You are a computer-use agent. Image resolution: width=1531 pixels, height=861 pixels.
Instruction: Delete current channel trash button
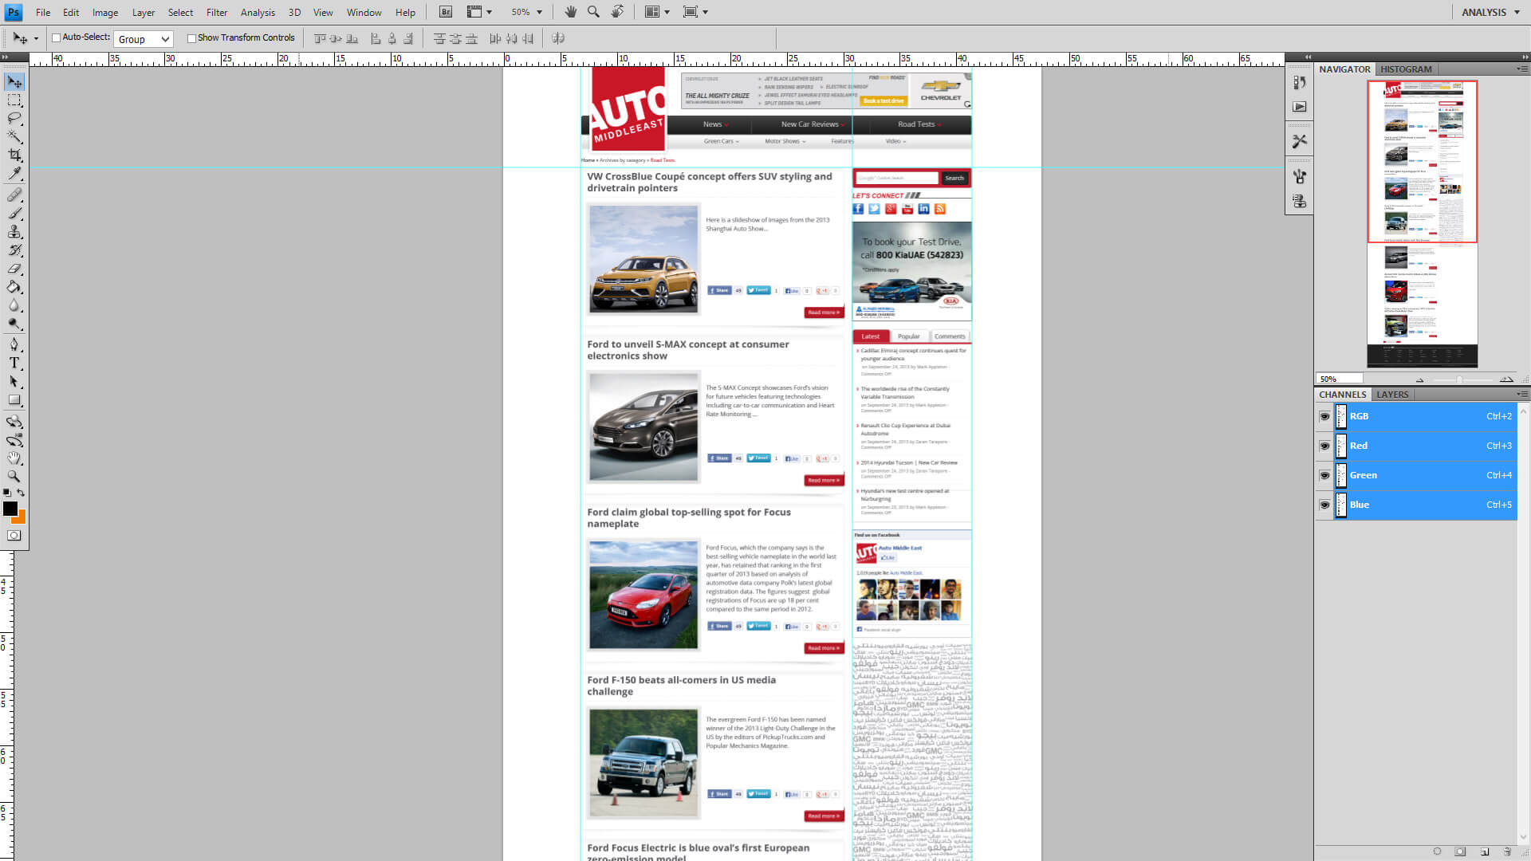pos(1507,851)
